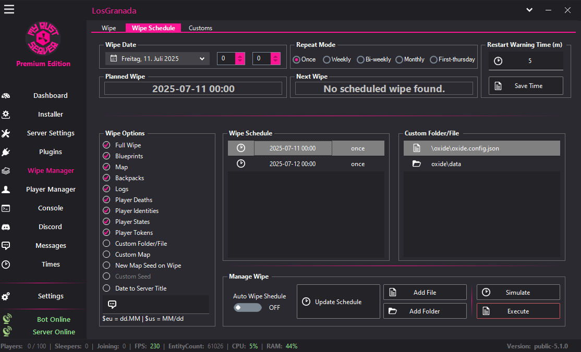Click the restart warning time field showing 5
581x352 pixels.
point(526,61)
